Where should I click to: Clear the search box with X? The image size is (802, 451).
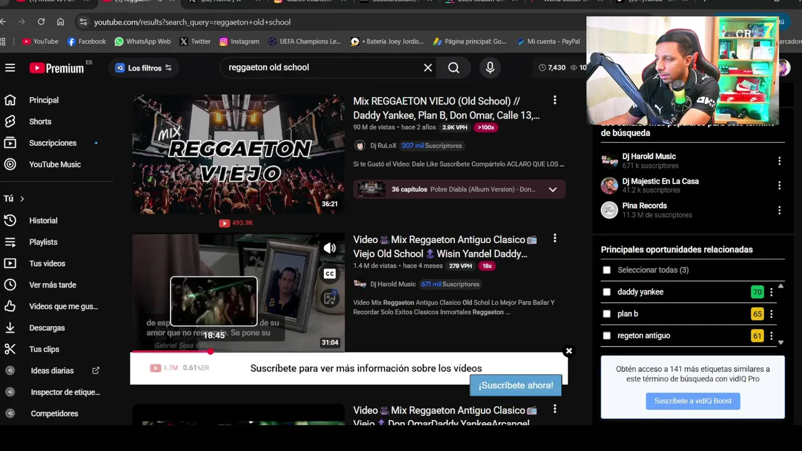(x=428, y=68)
